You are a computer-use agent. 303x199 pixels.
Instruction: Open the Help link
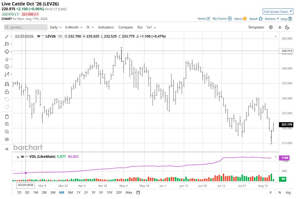286,19
